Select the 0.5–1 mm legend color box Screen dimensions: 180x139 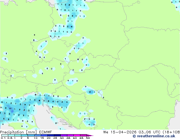point(11,135)
